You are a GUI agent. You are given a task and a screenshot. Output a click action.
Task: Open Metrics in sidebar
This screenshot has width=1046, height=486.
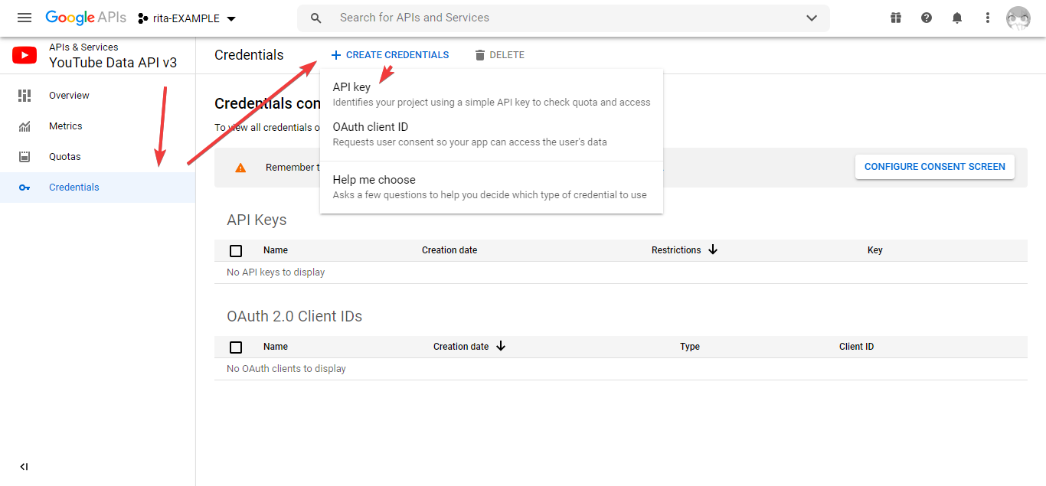coord(98,126)
